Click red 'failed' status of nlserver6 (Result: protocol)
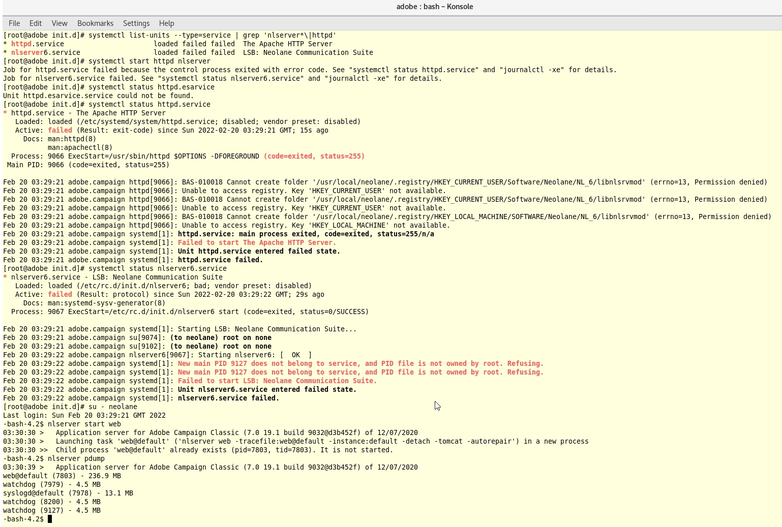Viewport: 782px width, 527px height. point(60,295)
